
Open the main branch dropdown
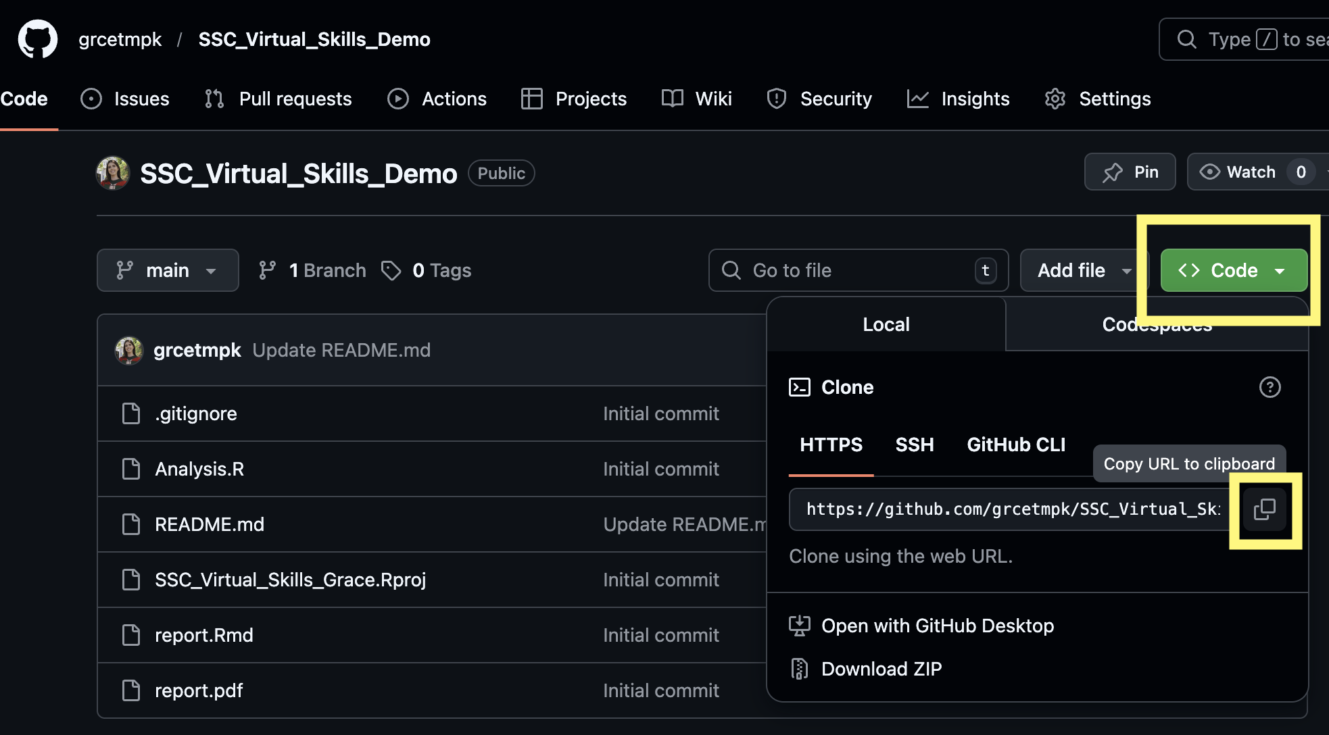point(167,270)
